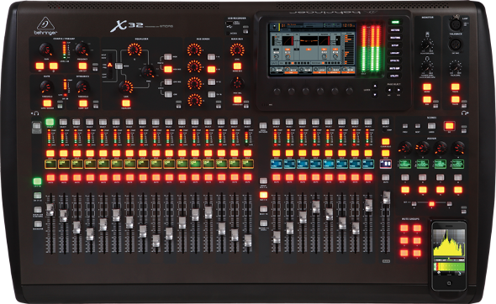The height and width of the screenshot is (304, 496).
Task: Open the Routing screen button
Action: pos(395,38)
